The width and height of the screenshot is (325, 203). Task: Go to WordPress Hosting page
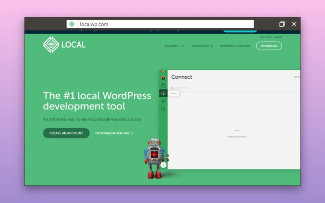(235, 46)
